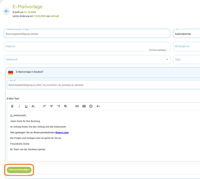The width and height of the screenshot is (200, 179).
Task: Center-align the email text
Action: pos(52,106)
